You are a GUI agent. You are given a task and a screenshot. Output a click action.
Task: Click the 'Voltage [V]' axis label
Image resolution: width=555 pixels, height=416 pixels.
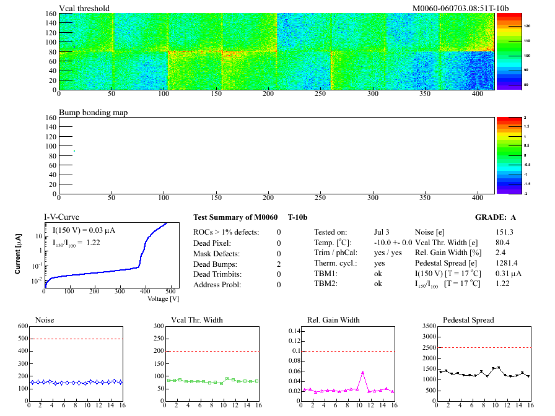164,298
